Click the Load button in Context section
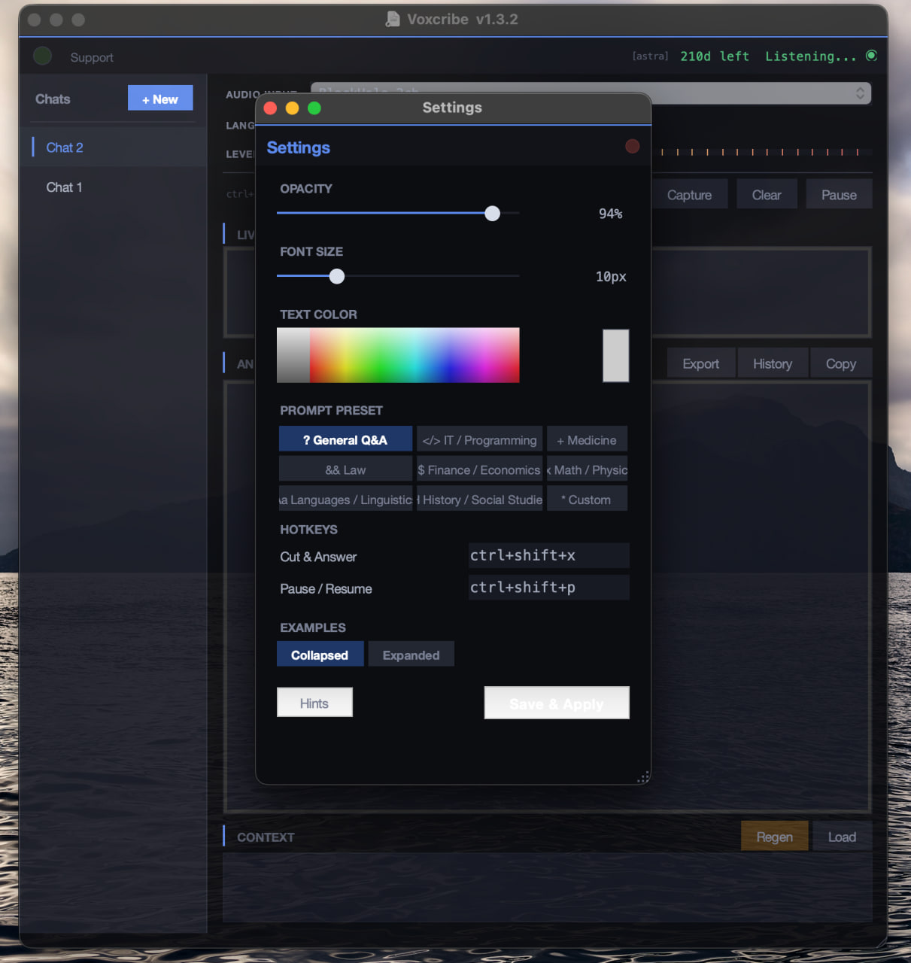The height and width of the screenshot is (963, 911). 842,837
